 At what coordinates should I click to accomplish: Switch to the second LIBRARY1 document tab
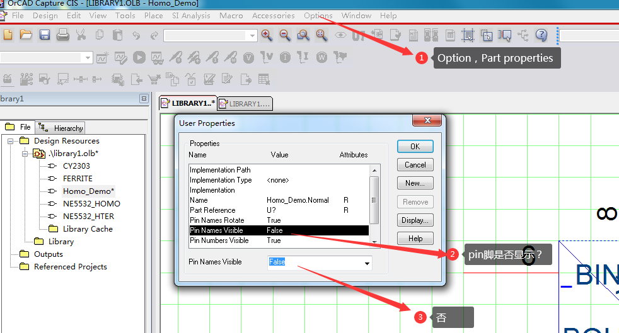245,104
